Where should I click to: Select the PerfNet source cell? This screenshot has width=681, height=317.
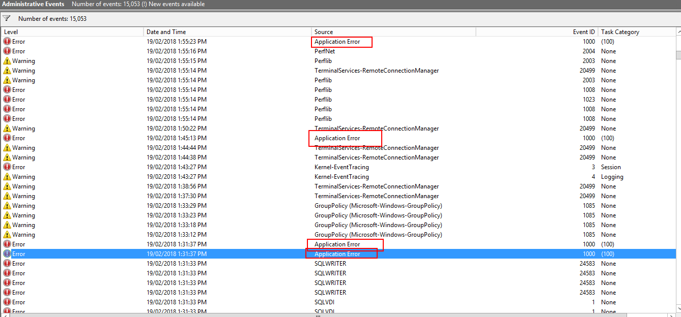click(x=325, y=51)
